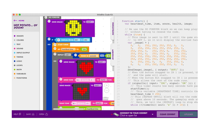Click SAVE in the bottom bar
The width and height of the screenshot is (210, 131).
28,114
